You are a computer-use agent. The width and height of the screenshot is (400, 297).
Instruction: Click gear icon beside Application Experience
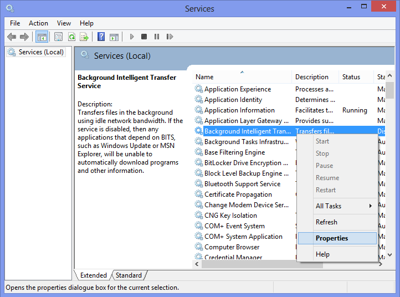pos(199,89)
